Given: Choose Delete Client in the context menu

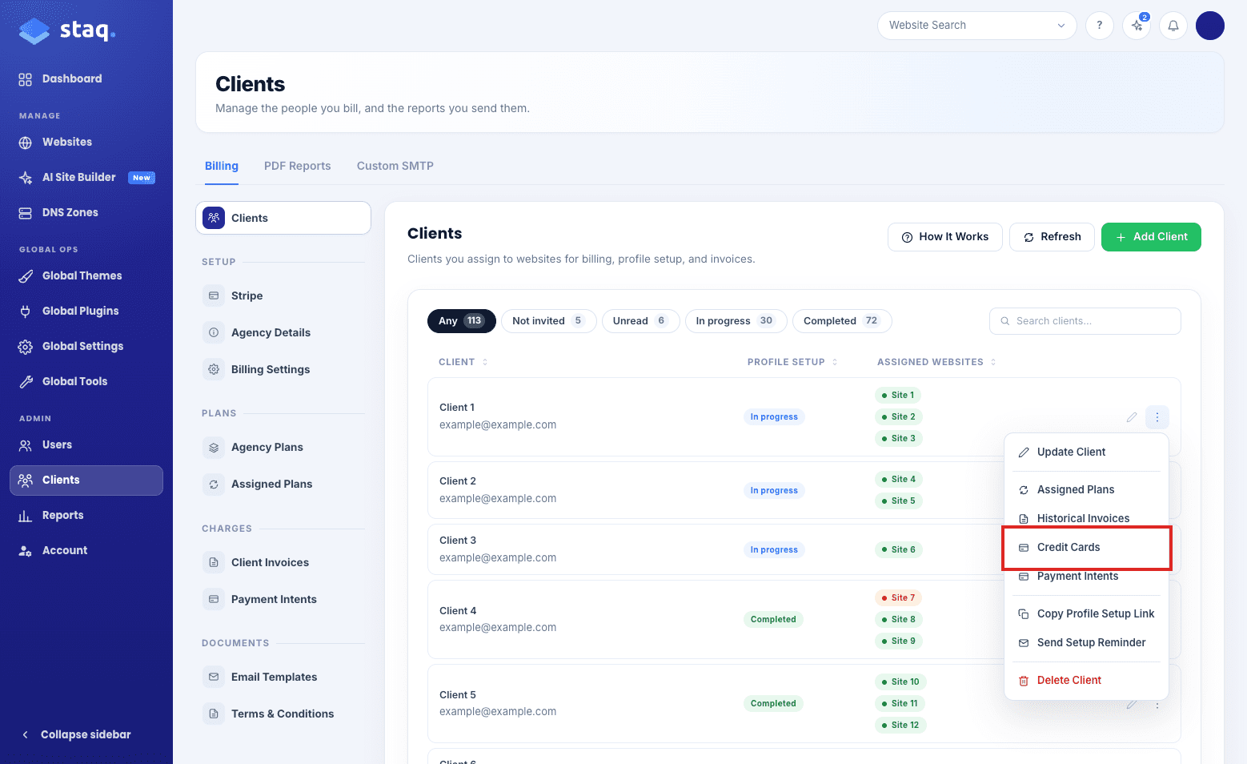Looking at the screenshot, I should (x=1087, y=680).
